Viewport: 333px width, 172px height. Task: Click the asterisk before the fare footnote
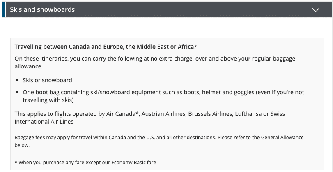point(16,163)
